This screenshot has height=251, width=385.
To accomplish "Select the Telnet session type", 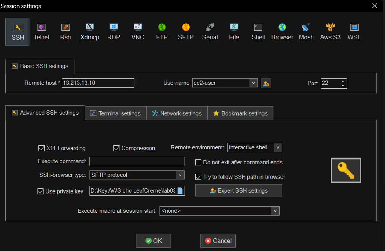I will [x=42, y=32].
